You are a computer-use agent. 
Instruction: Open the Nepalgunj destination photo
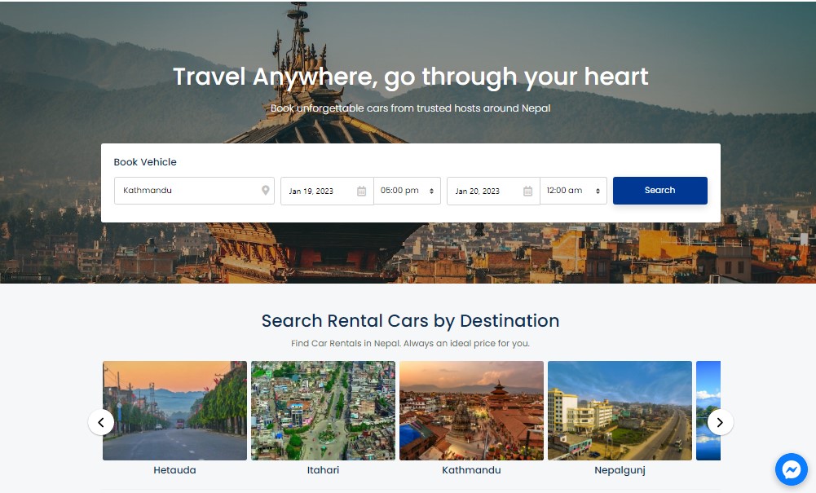(x=620, y=411)
